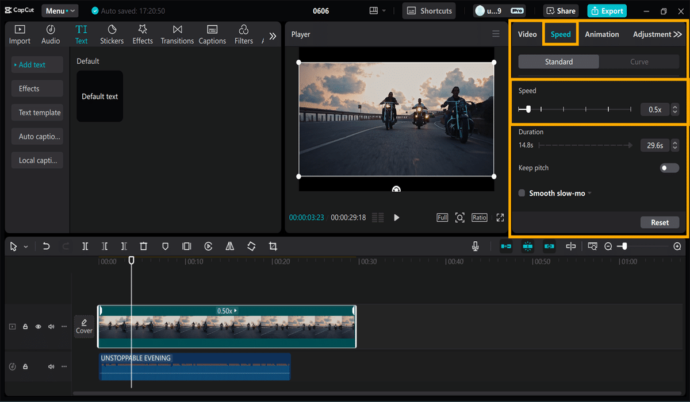Select the Crop tool
Image resolution: width=690 pixels, height=402 pixels.
click(x=273, y=246)
